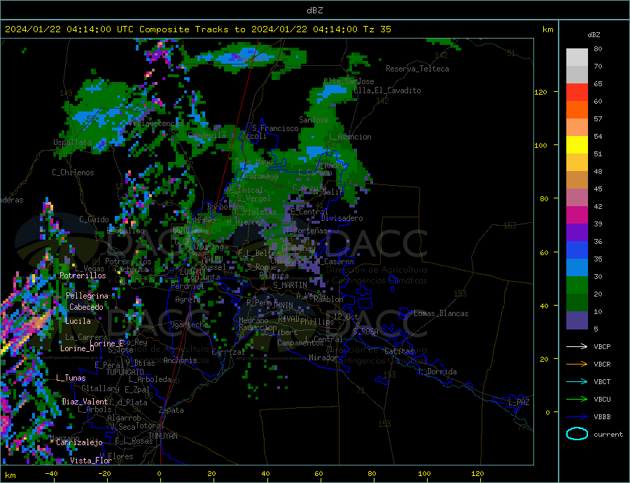This screenshot has width=630, height=483.
Task: Click the 'Ugarteche' map label
Action: [x=189, y=325]
